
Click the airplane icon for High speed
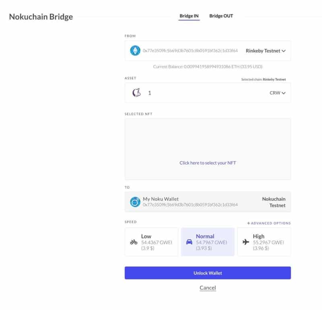click(x=246, y=242)
